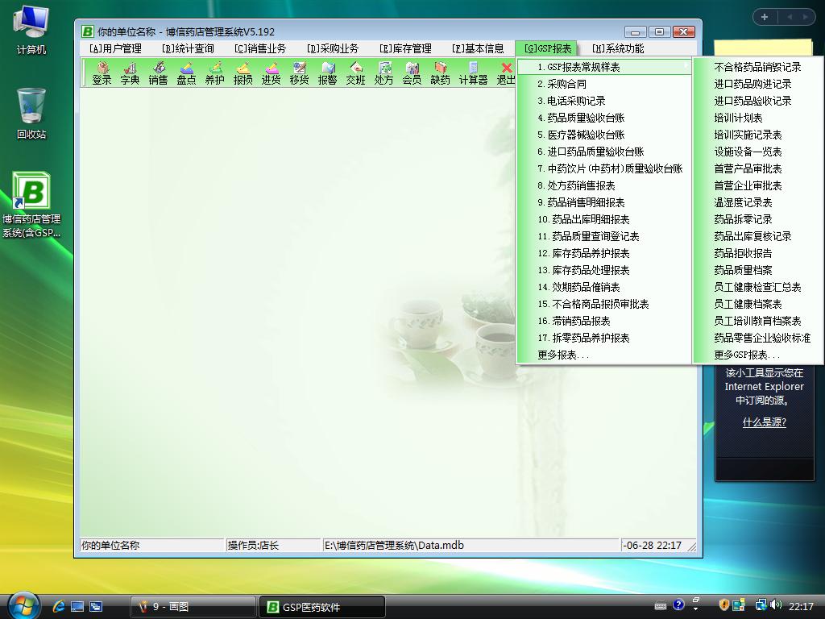This screenshot has height=619, width=825.
Task: Open the 计算器 calculator tool
Action: [x=473, y=73]
